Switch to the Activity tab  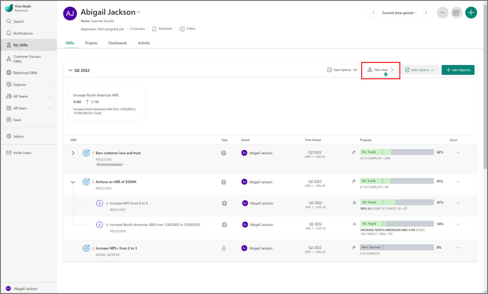point(144,43)
